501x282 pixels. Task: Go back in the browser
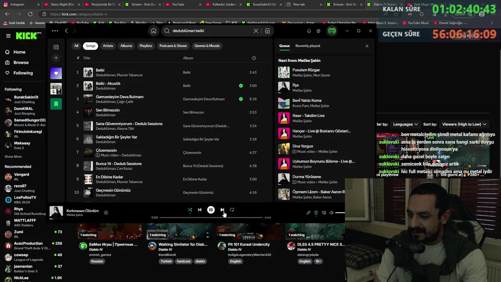(x=7, y=14)
